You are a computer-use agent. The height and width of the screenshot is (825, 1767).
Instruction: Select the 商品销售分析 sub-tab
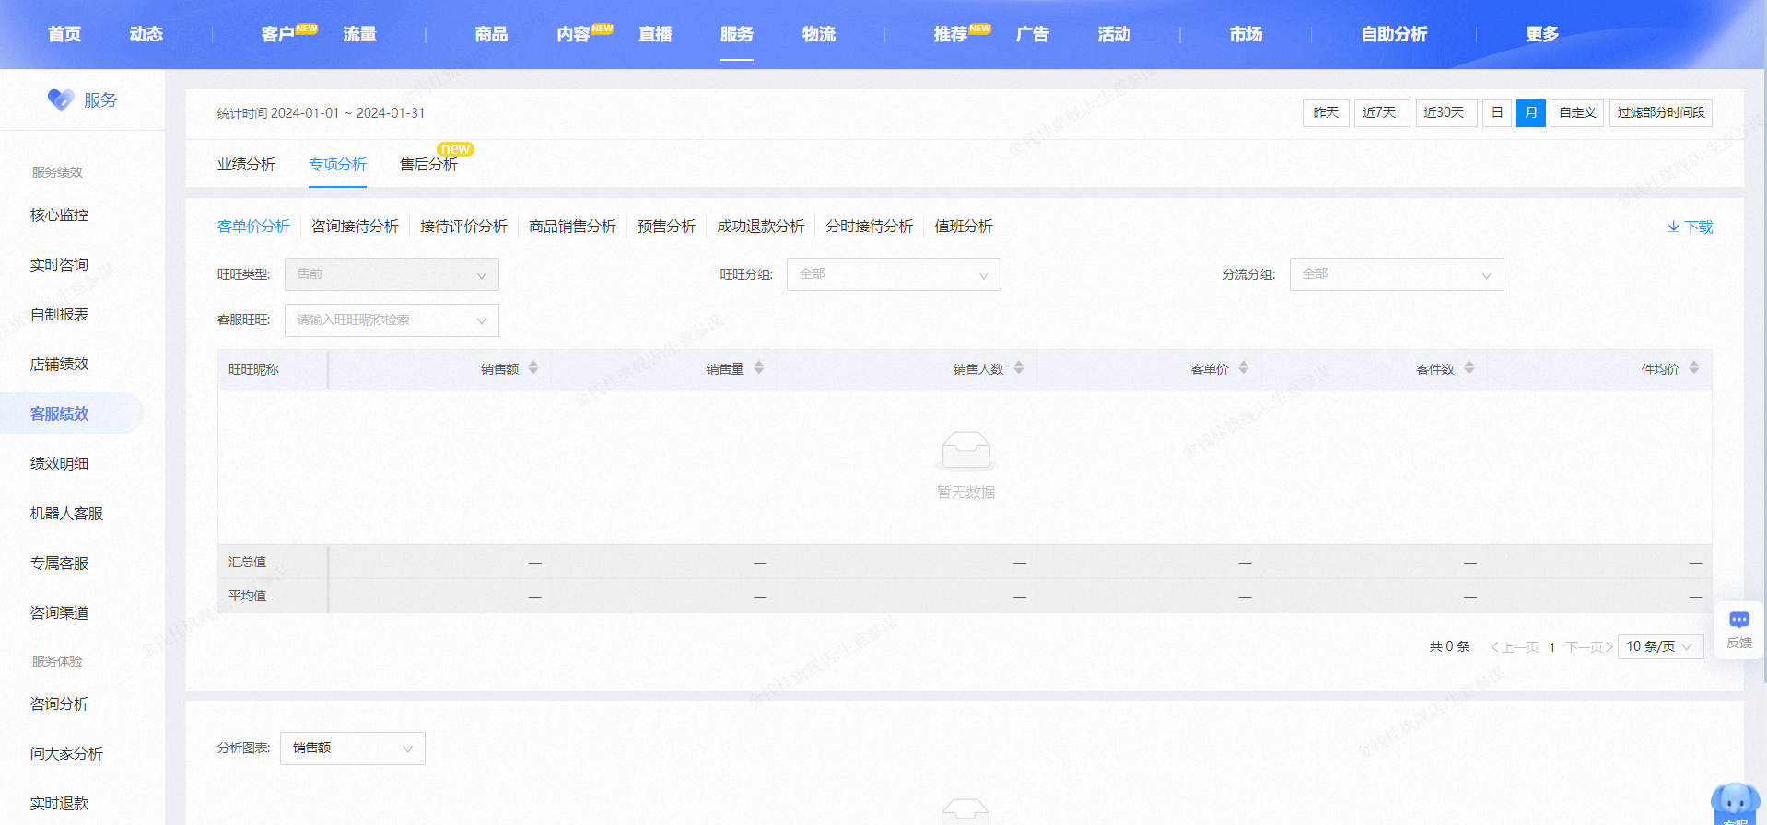click(x=572, y=227)
